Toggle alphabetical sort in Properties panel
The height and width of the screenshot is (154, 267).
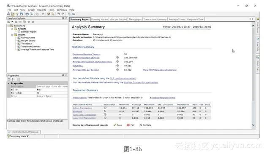coord(13,79)
